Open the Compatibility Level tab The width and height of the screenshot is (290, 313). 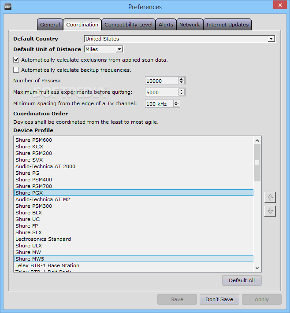(128, 25)
